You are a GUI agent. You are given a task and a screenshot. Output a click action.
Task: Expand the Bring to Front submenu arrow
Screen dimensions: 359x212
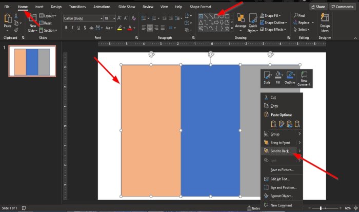pos(300,143)
